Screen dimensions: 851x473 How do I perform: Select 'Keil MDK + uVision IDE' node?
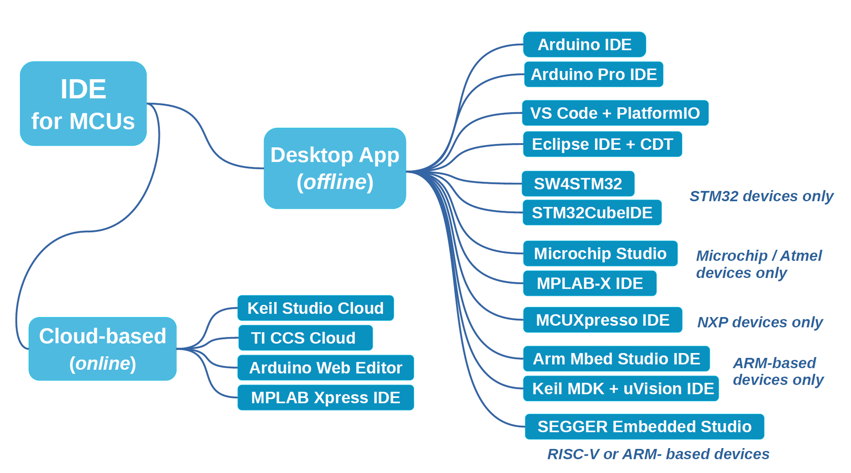621,388
